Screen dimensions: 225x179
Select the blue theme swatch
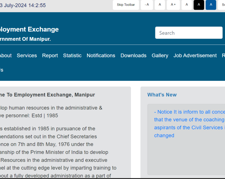pos(211,5)
